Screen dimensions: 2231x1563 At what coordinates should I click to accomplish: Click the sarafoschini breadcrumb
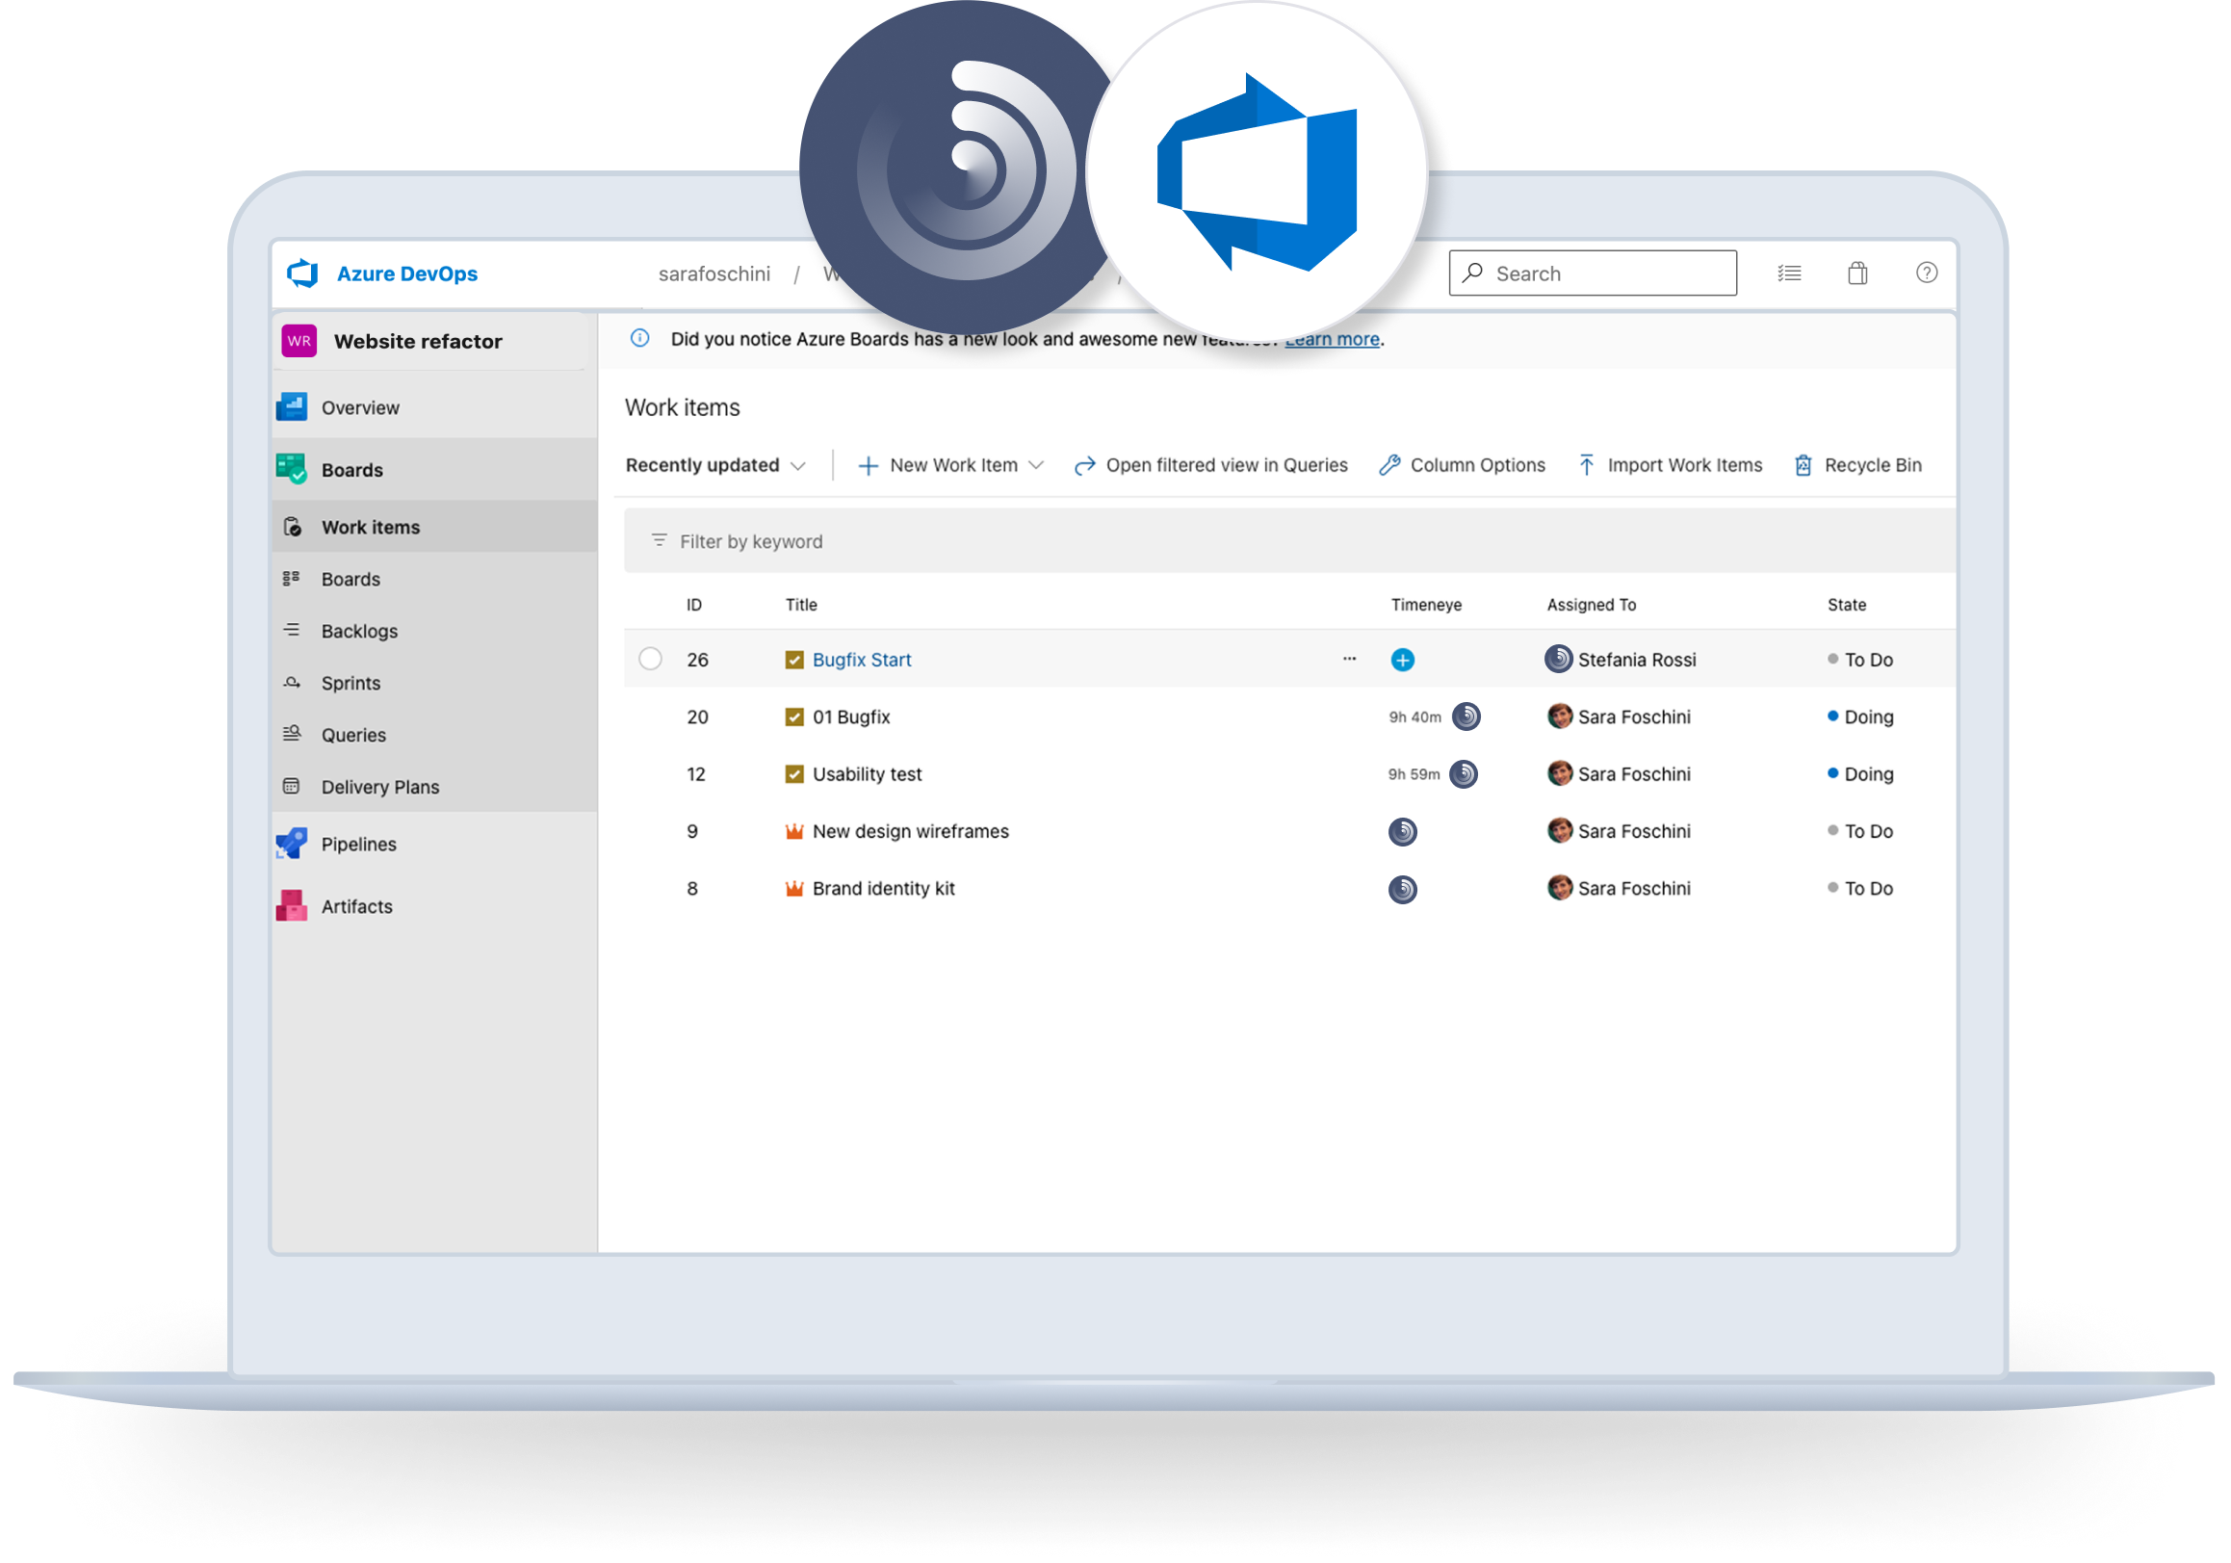[714, 274]
